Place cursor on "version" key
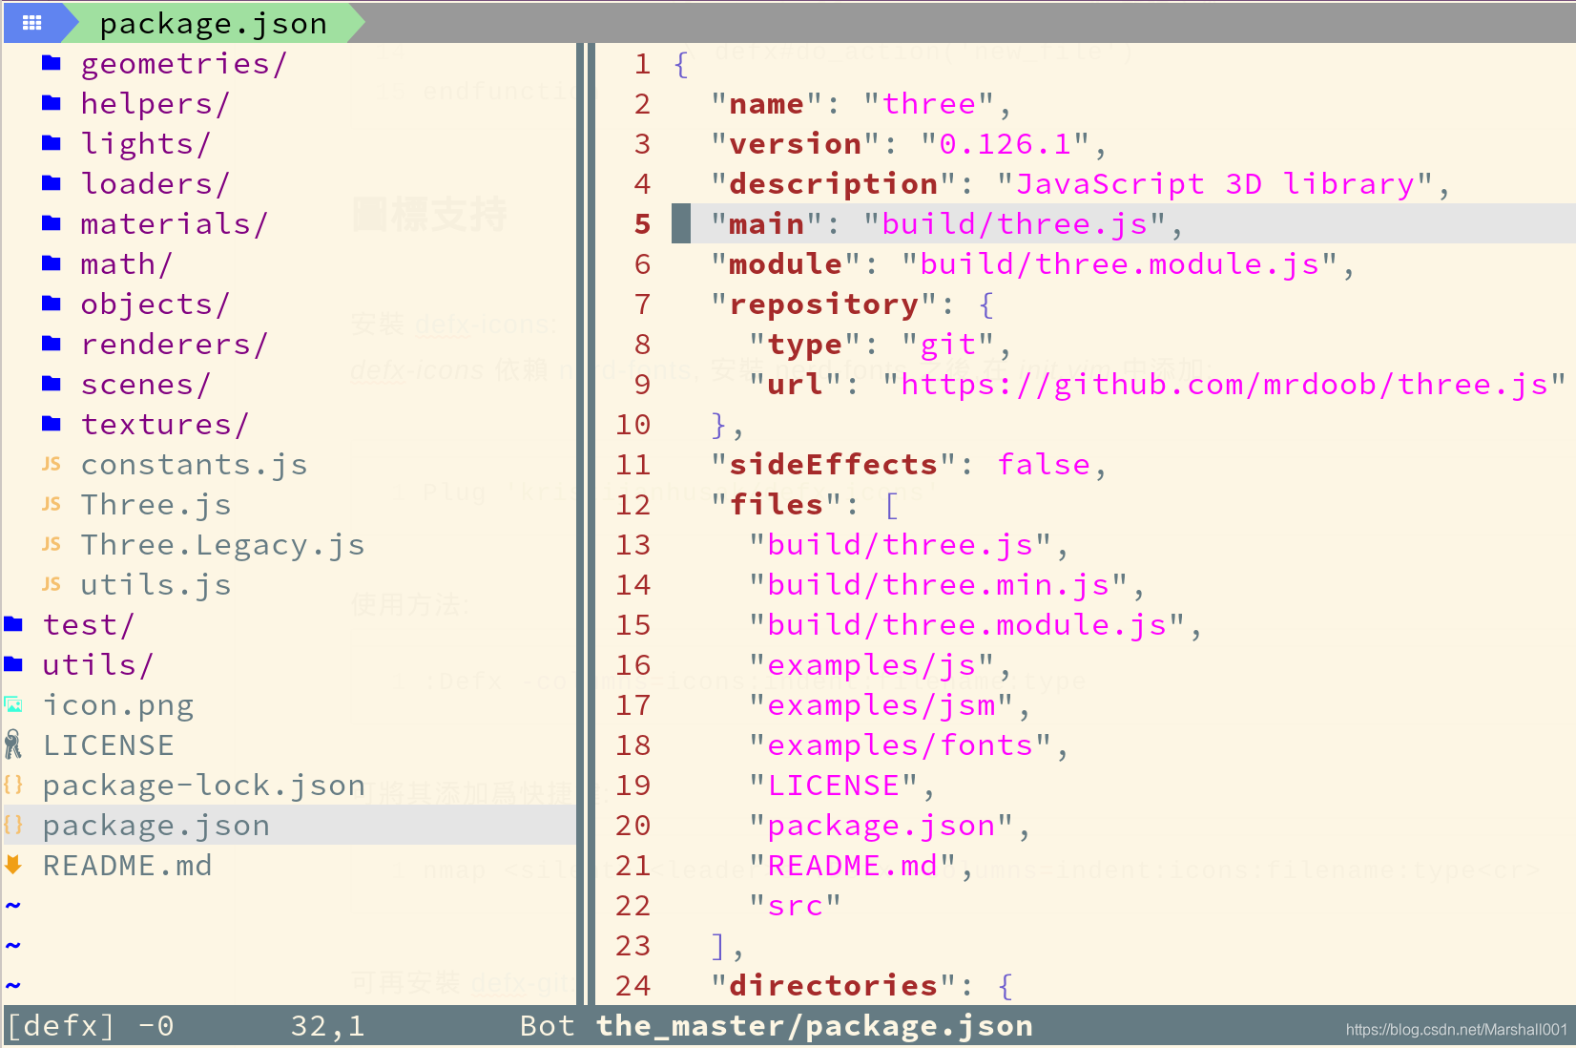 pos(796,144)
